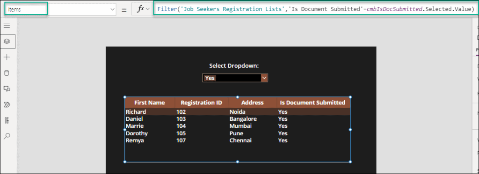Open the Yes dropdown arrow
The height and width of the screenshot is (174, 479).
coord(264,78)
